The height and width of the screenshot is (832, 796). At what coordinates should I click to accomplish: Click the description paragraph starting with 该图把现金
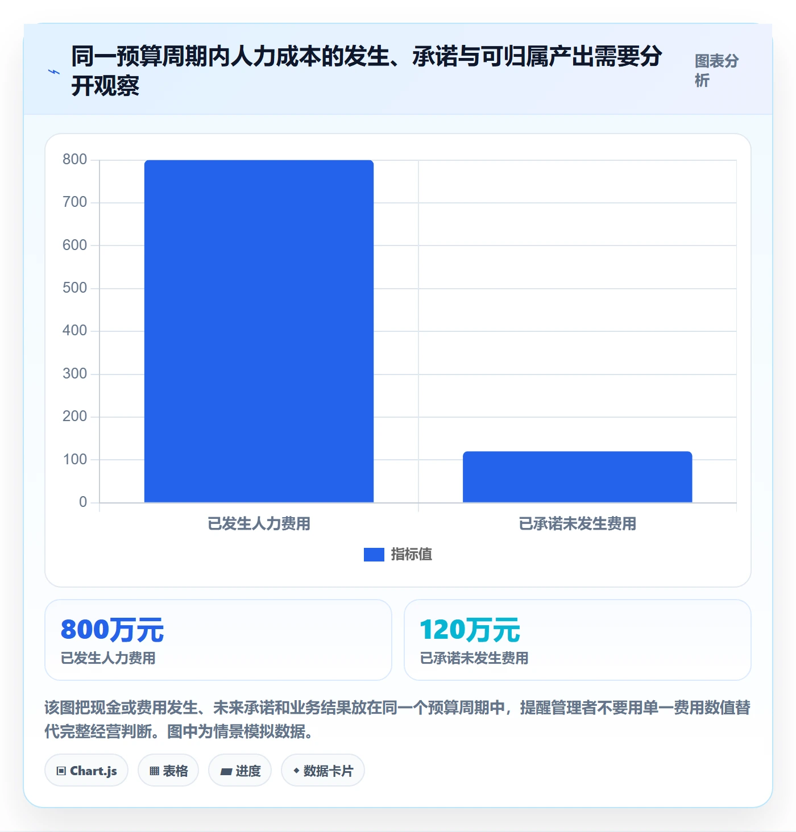397,719
